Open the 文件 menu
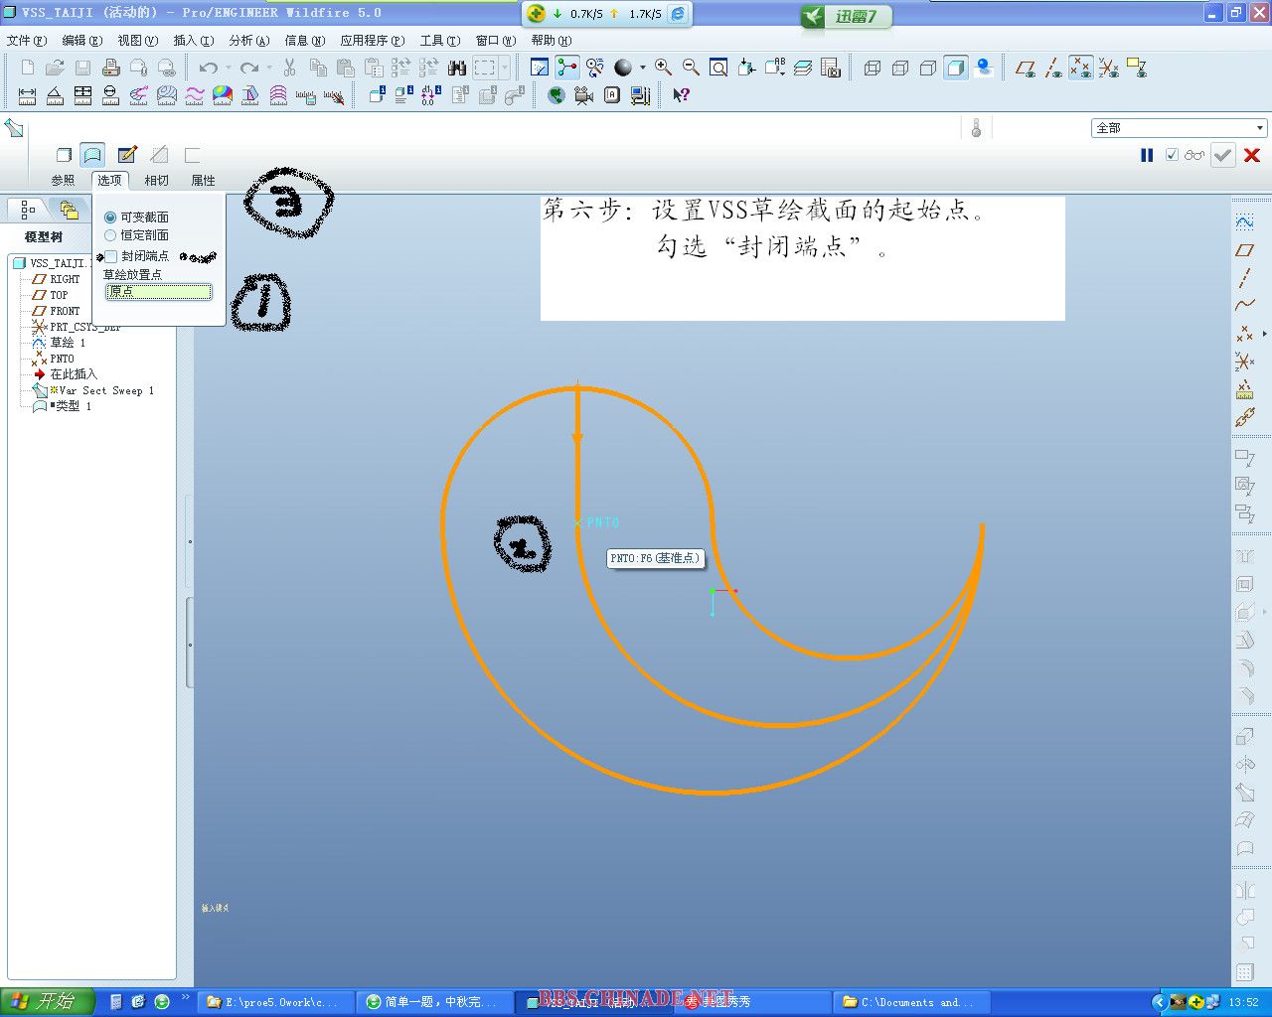 (26, 41)
